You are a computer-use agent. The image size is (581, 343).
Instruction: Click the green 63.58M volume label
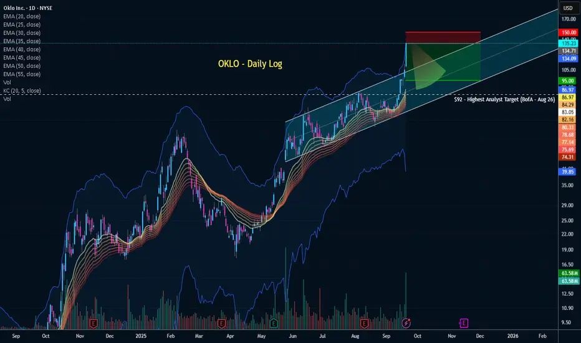tap(569, 273)
